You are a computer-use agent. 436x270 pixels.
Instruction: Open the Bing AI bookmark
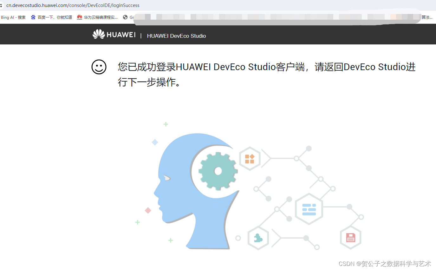tap(13, 17)
